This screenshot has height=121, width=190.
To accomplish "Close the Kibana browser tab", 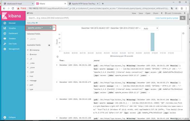I will pos(65,4).
